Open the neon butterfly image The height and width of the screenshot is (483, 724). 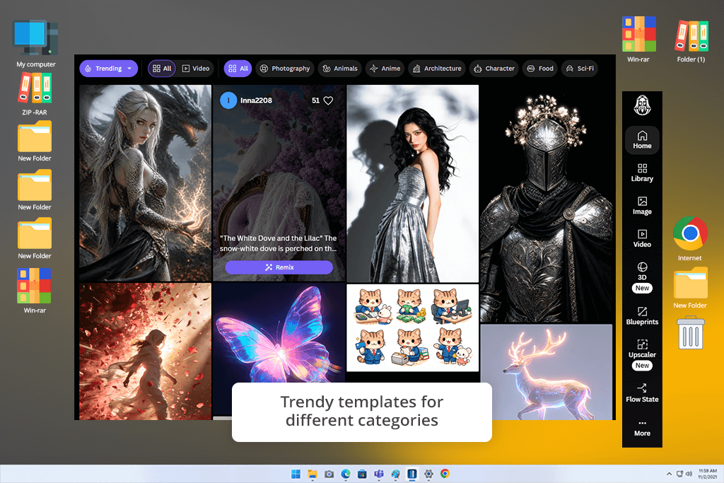pos(279,332)
